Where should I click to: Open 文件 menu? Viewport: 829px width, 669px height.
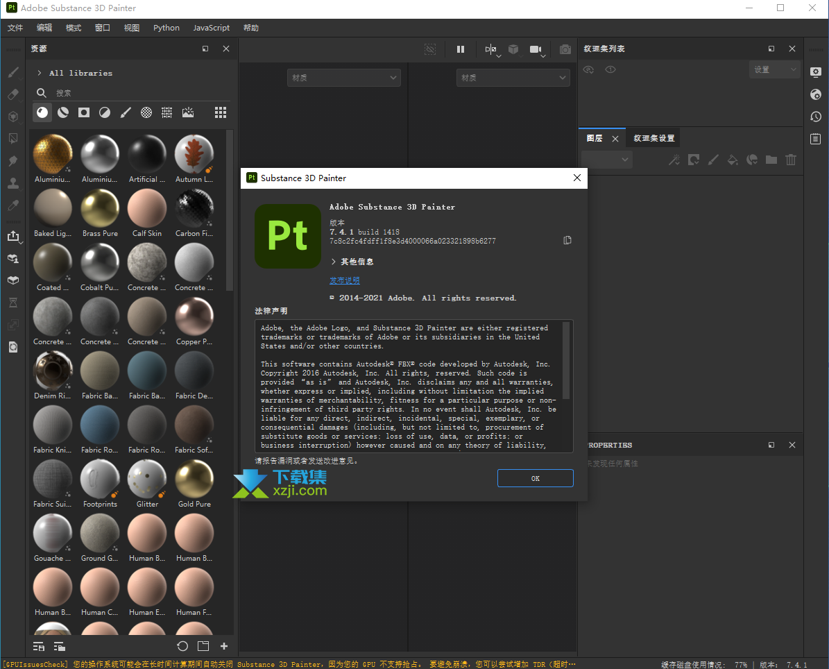coord(15,28)
